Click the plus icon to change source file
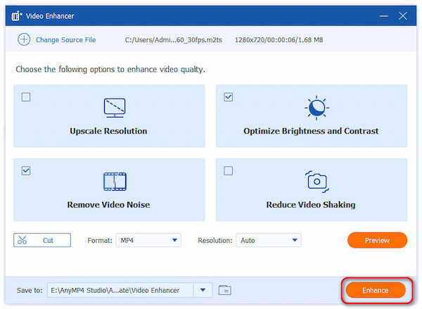The image size is (422, 309). point(24,39)
